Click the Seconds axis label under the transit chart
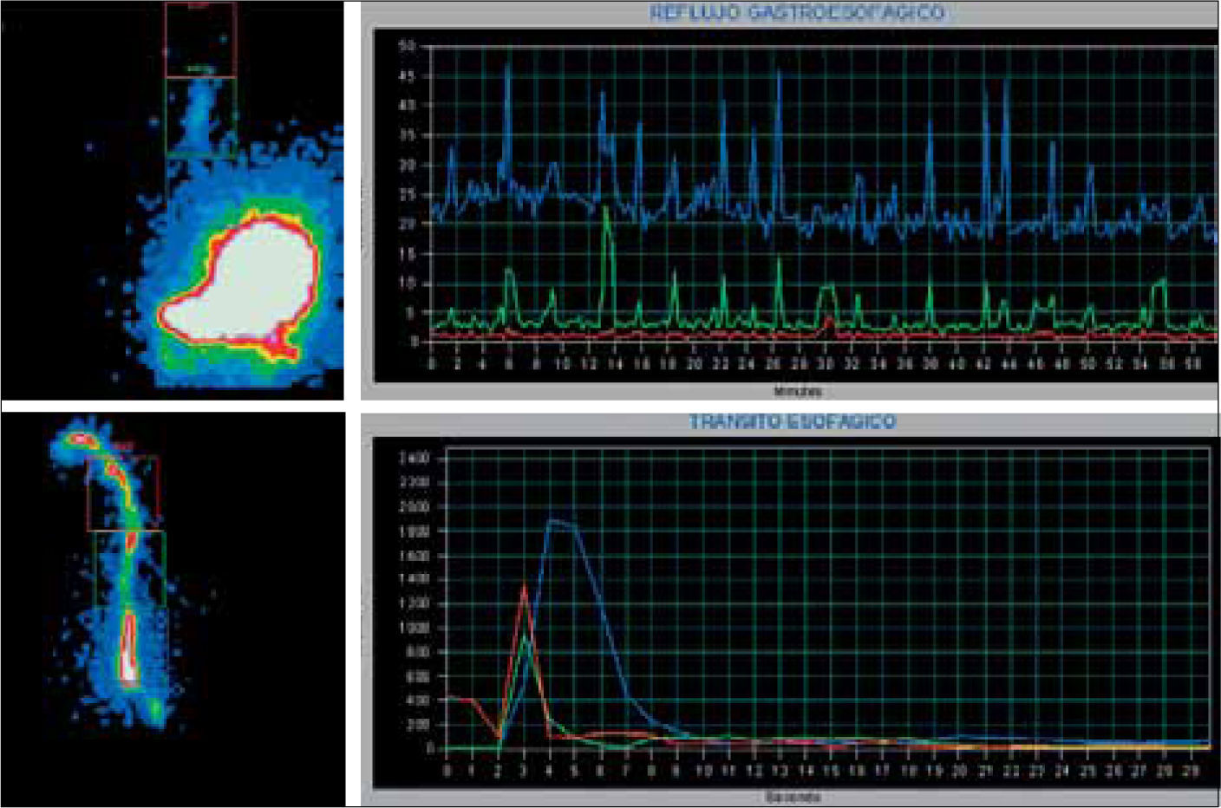 coord(793,796)
